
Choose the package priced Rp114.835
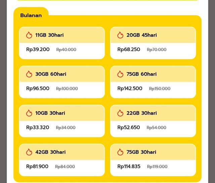[153, 160]
